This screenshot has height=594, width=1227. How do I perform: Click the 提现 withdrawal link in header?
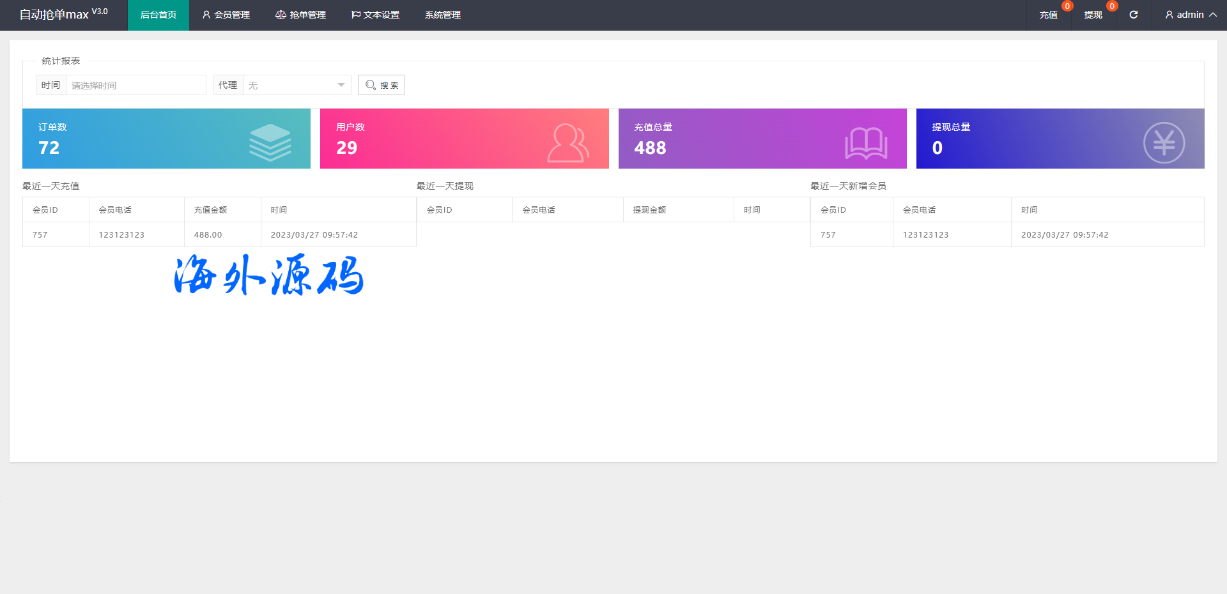[1093, 15]
